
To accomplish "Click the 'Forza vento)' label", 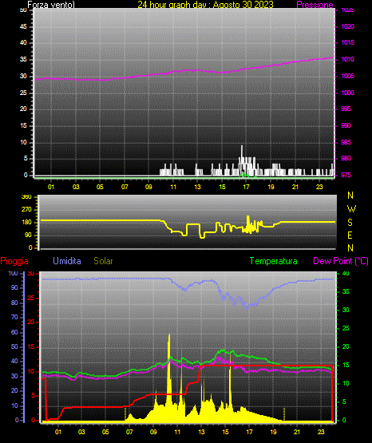I will pyautogui.click(x=51, y=5).
